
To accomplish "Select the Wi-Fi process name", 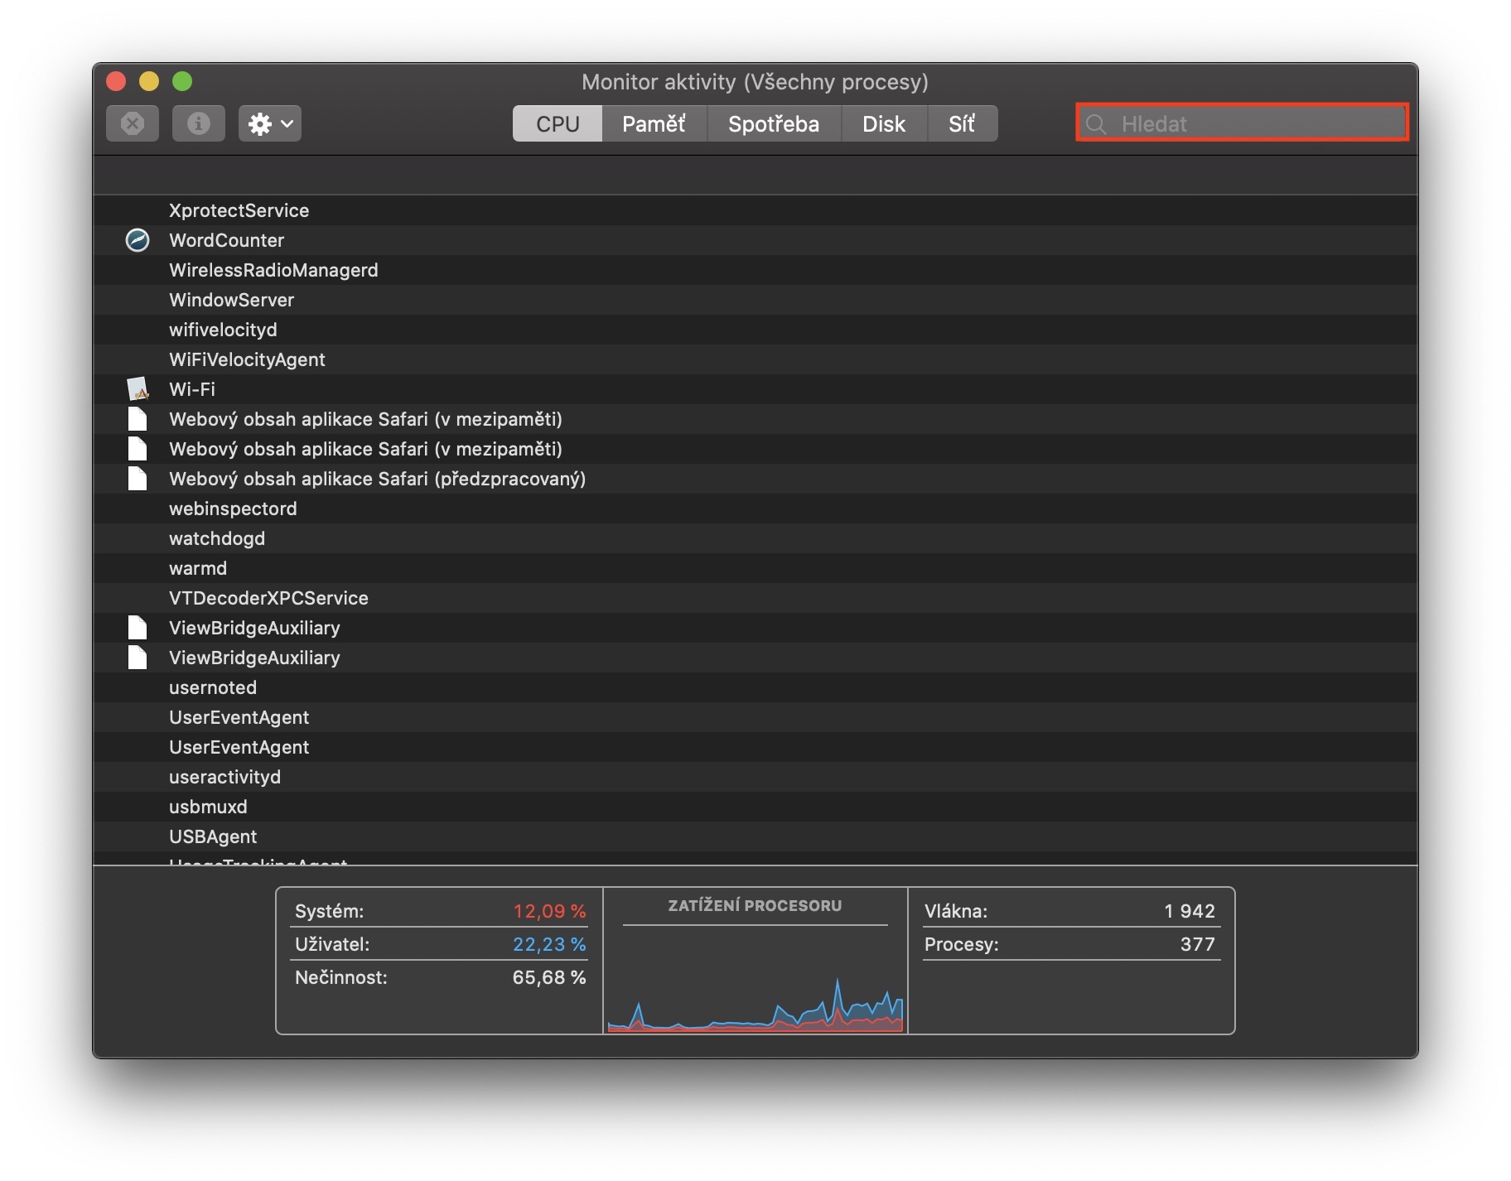I will point(192,389).
